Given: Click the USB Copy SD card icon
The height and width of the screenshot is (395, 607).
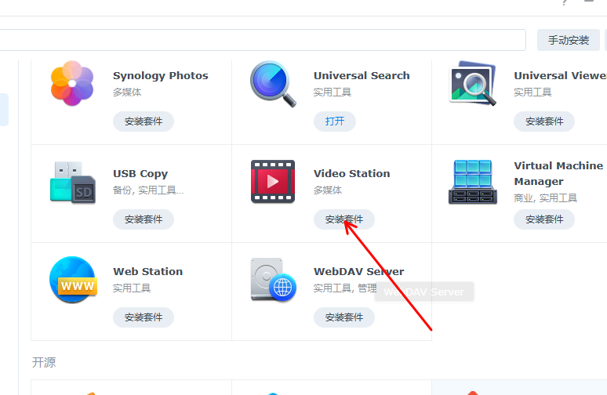Looking at the screenshot, I should 73,183.
